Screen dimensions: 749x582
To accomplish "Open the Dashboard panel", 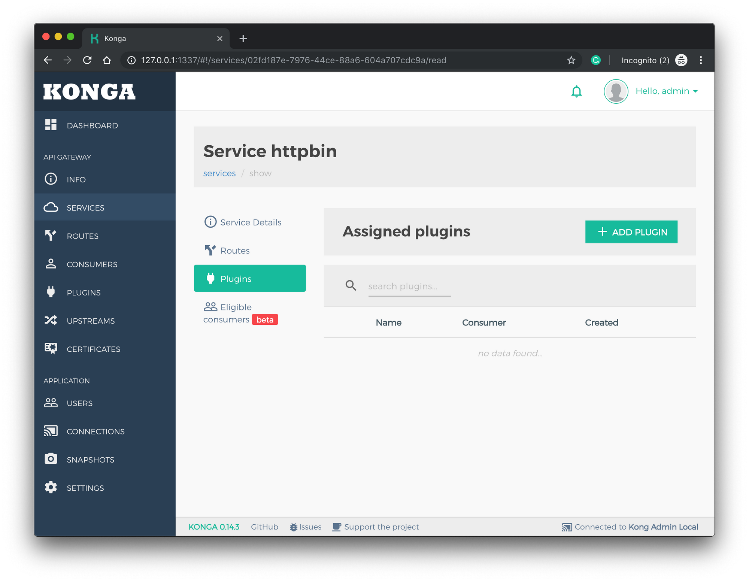I will click(92, 125).
